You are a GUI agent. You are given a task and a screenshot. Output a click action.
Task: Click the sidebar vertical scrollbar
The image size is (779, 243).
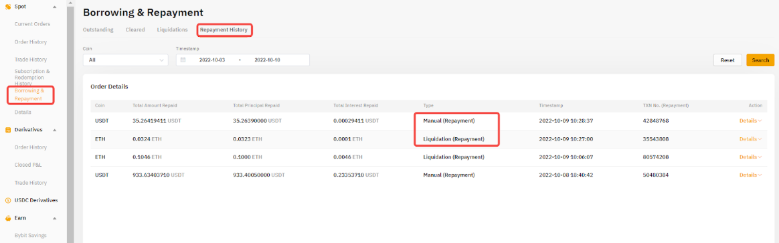click(x=70, y=121)
